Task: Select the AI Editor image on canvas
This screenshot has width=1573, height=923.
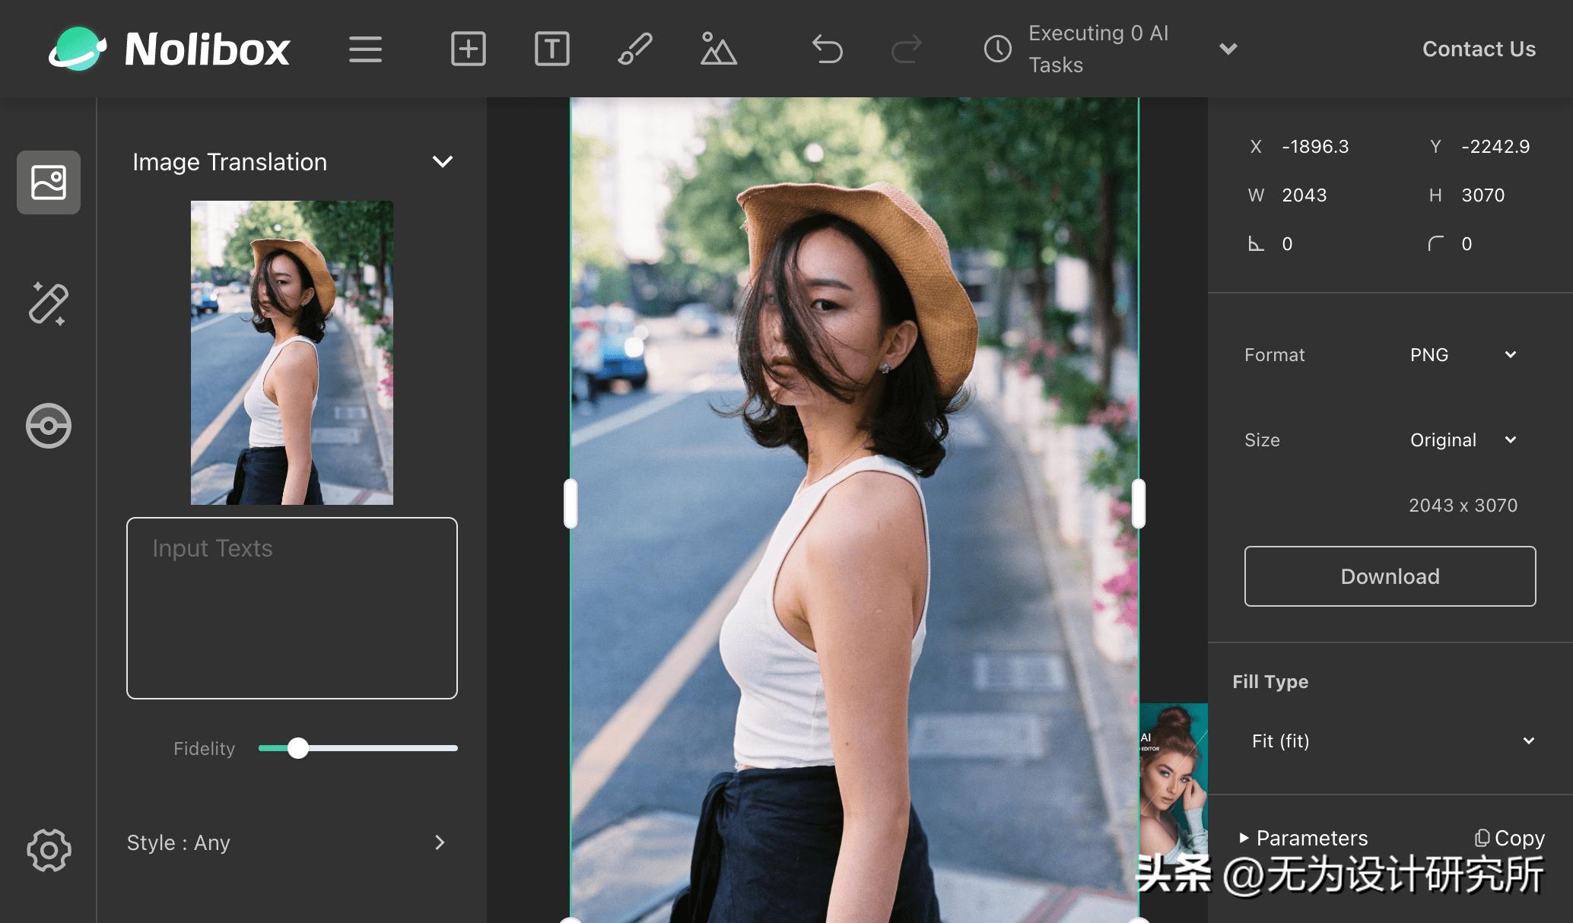Action: click(1174, 783)
